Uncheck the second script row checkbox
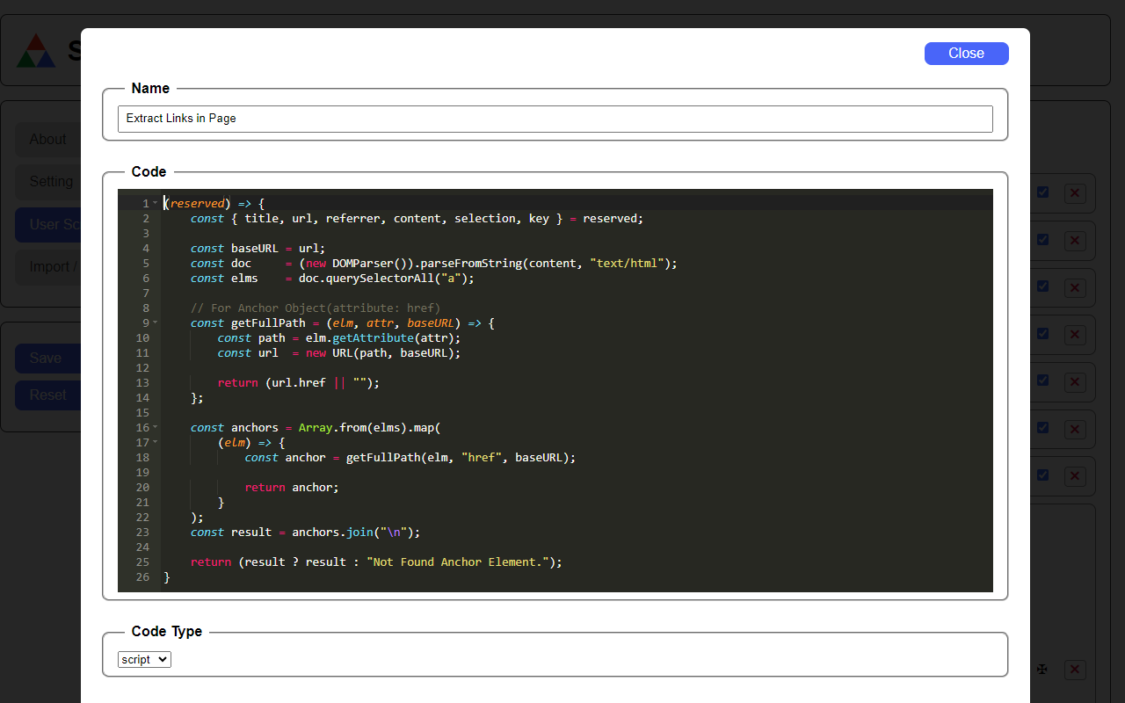This screenshot has width=1125, height=703. [x=1042, y=239]
